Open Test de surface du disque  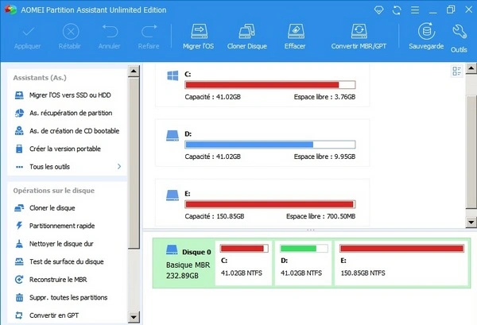coord(66,261)
